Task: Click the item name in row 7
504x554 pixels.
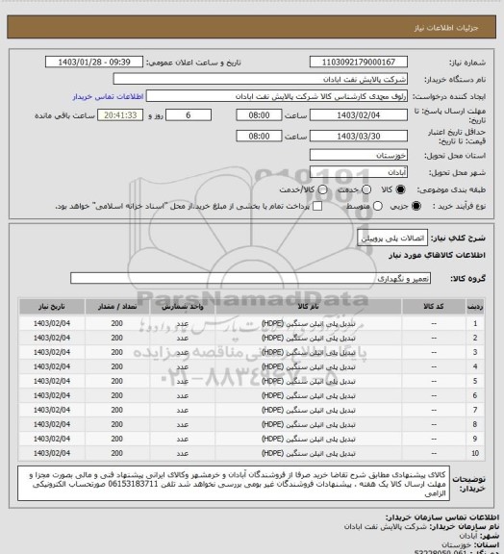Action: (x=308, y=410)
